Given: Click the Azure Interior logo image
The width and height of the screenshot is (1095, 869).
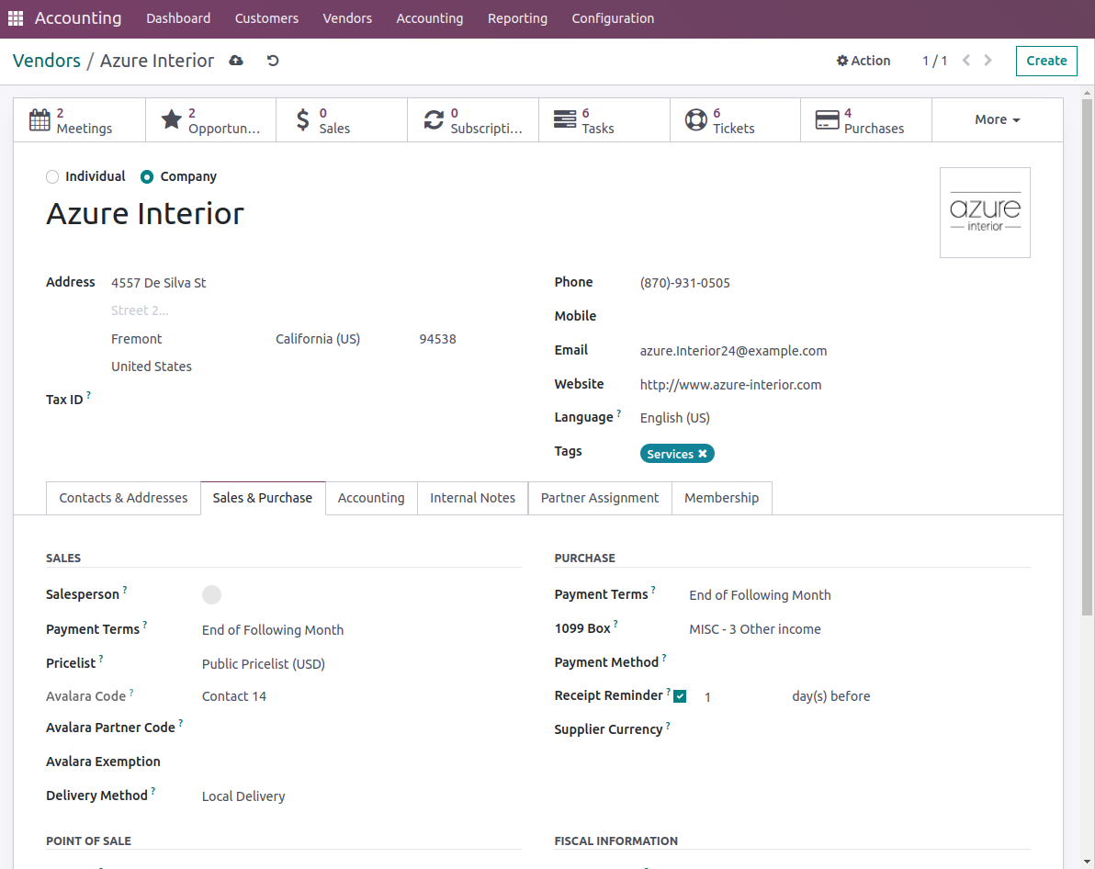Looking at the screenshot, I should pyautogui.click(x=985, y=212).
